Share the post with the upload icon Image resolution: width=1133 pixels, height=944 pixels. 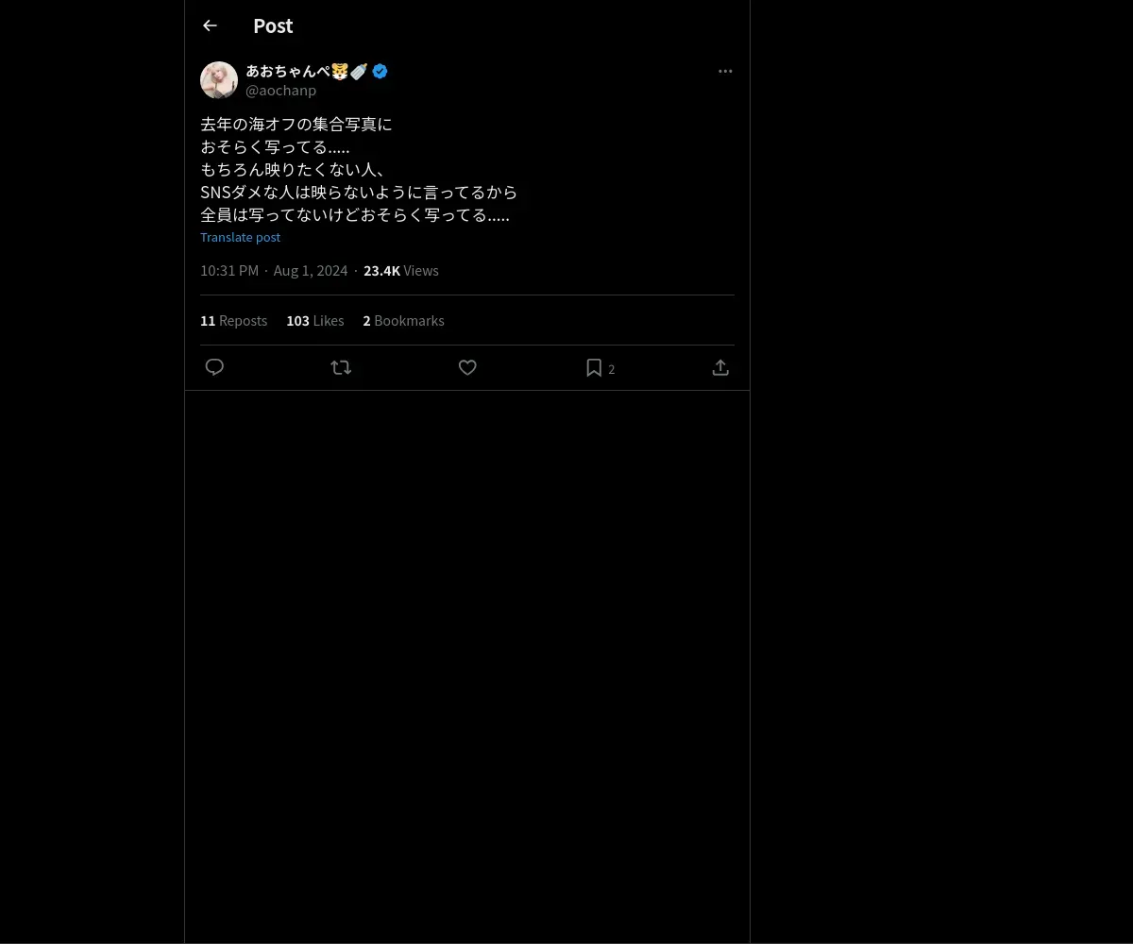pos(720,367)
